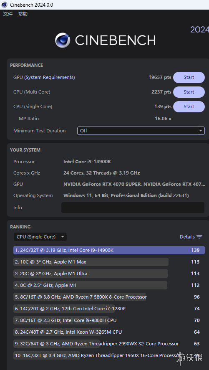Open the System Requirements link

50,77
